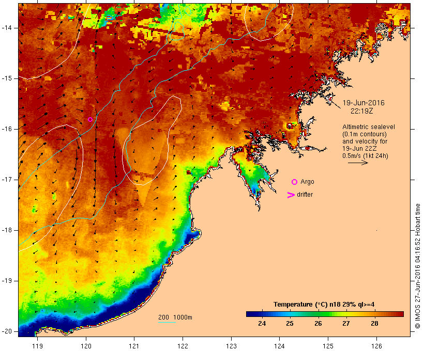Click the latitude label -14
This screenshot has width=424, height=351.
tap(6, 28)
